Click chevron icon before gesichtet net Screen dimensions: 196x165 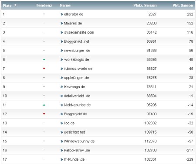pos(62,132)
